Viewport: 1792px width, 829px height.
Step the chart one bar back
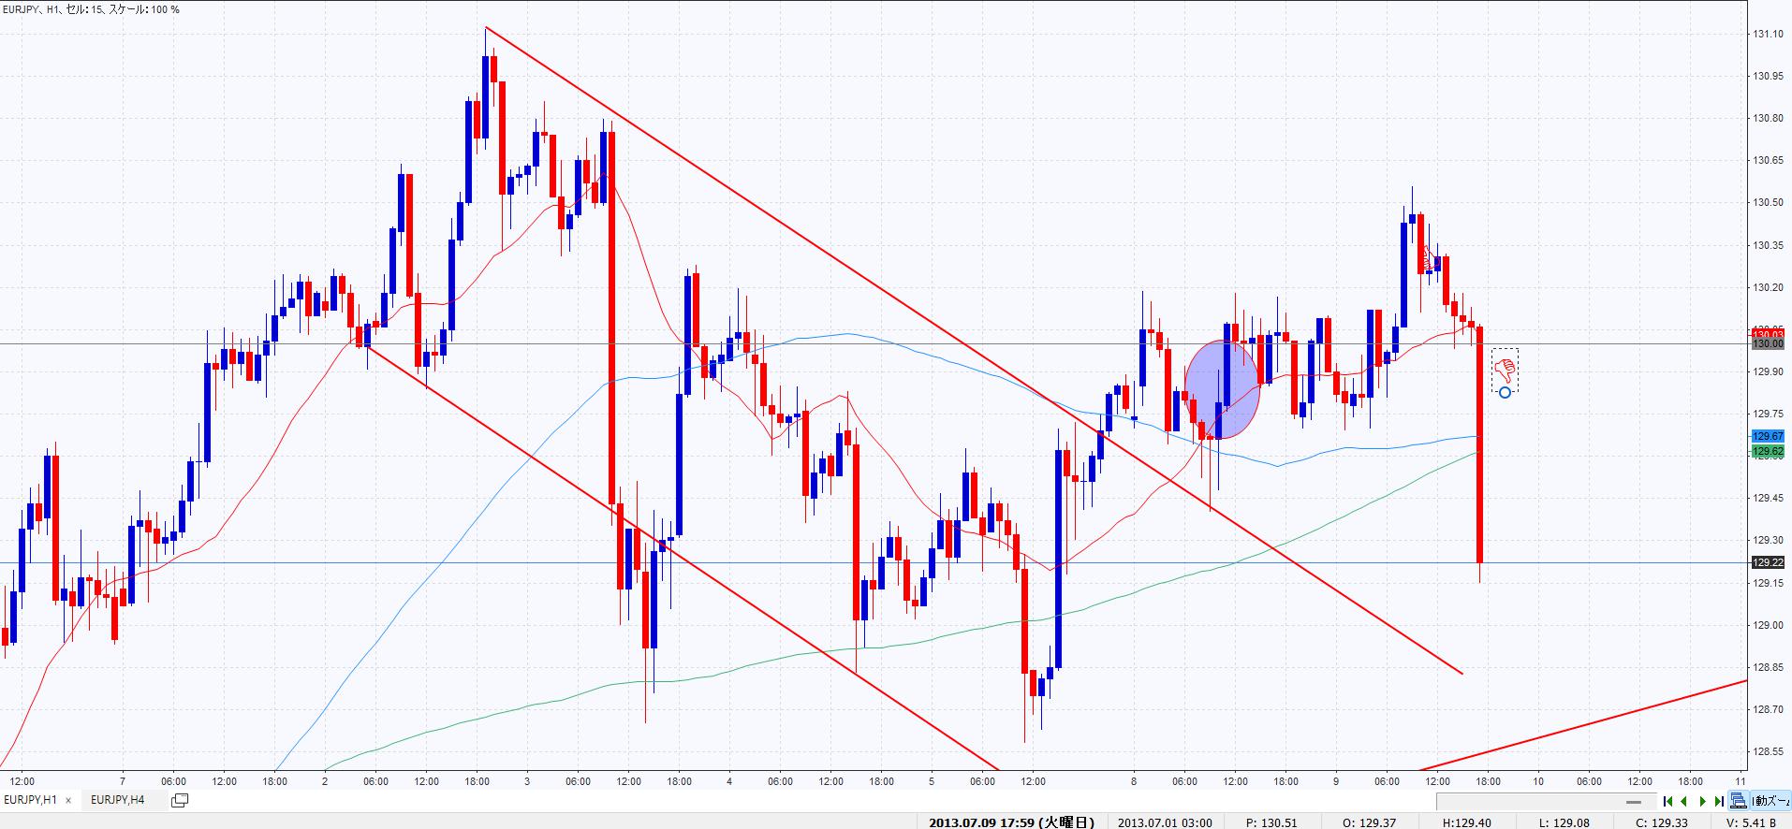(x=1684, y=801)
